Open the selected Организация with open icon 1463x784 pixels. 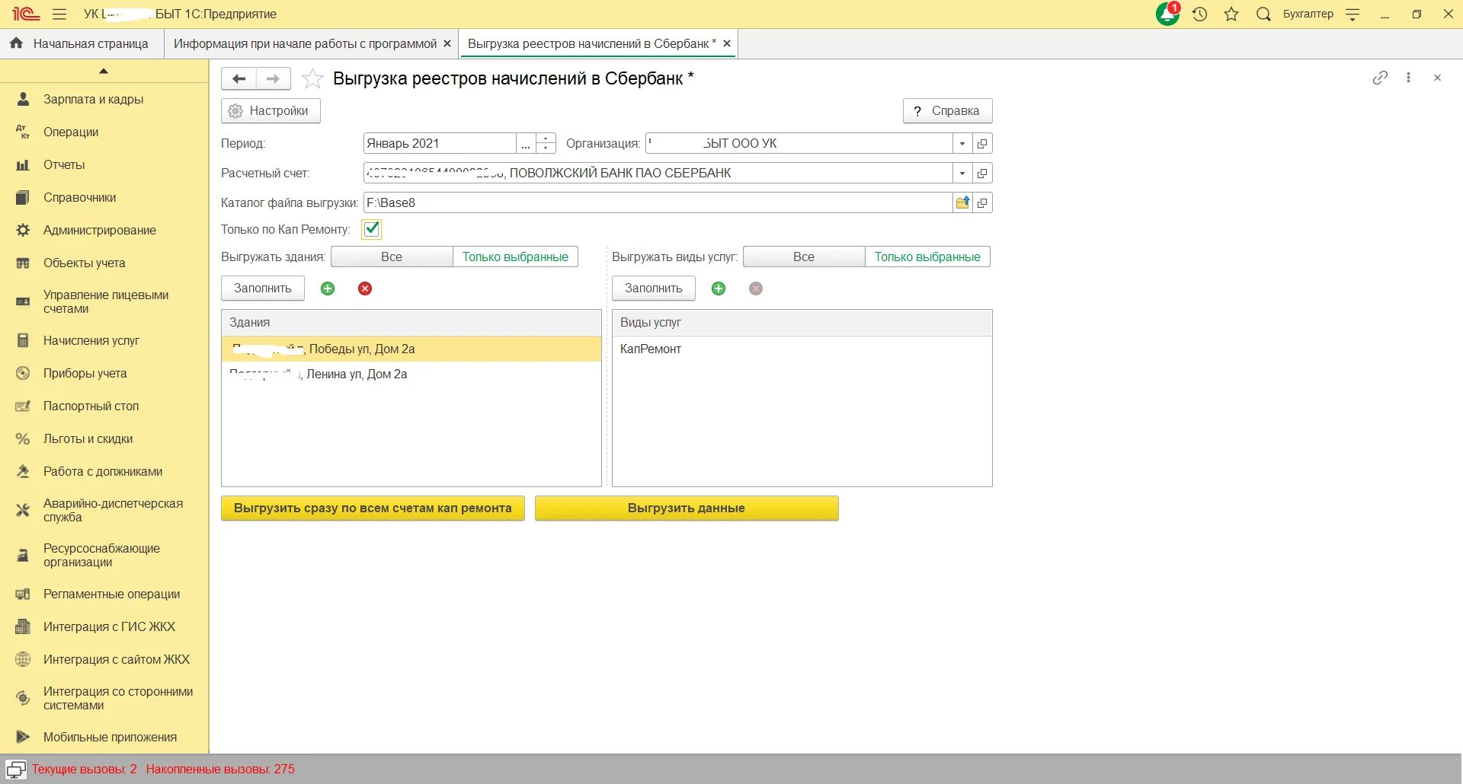[x=982, y=143]
